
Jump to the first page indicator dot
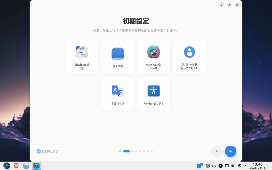coord(120,151)
